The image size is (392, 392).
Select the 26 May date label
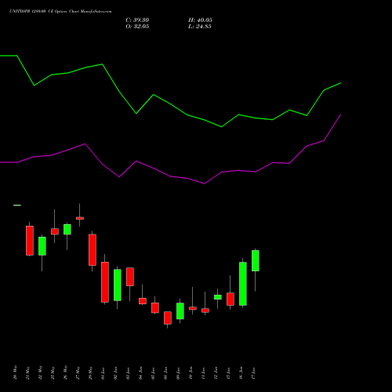tap(65, 372)
